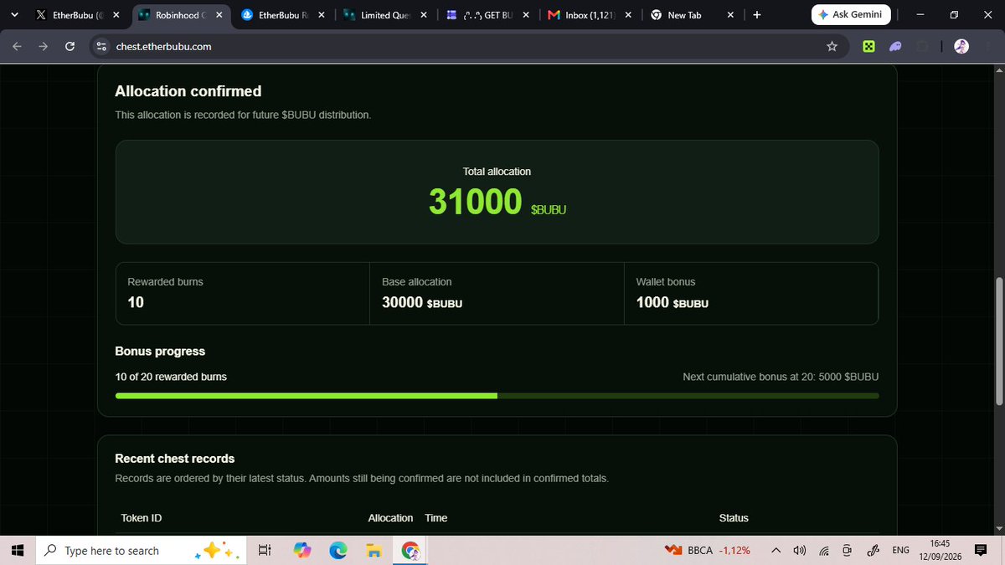This screenshot has width=1005, height=565.
Task: Reload the current page
Action: [70, 47]
